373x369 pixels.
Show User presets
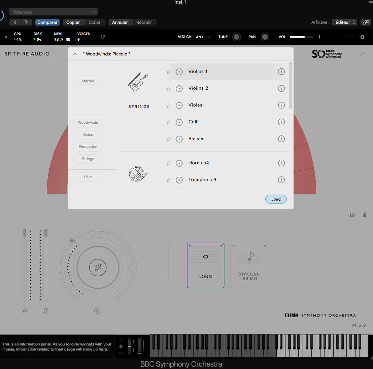(88, 177)
